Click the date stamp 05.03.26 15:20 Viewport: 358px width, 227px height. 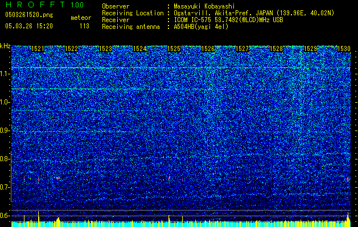coord(29,26)
